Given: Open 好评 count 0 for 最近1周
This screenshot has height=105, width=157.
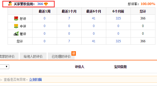Looking at the screenshot, I should 44,18.
